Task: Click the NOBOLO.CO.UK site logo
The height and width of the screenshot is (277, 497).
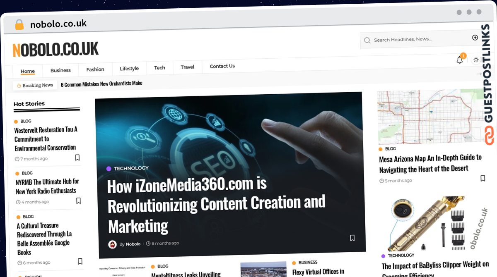Action: [55, 50]
